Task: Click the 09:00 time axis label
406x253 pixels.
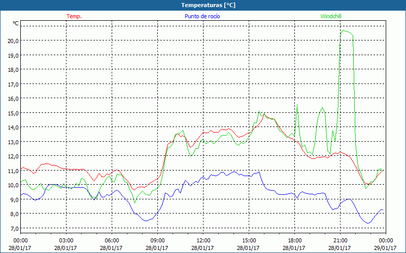Action: [157, 241]
